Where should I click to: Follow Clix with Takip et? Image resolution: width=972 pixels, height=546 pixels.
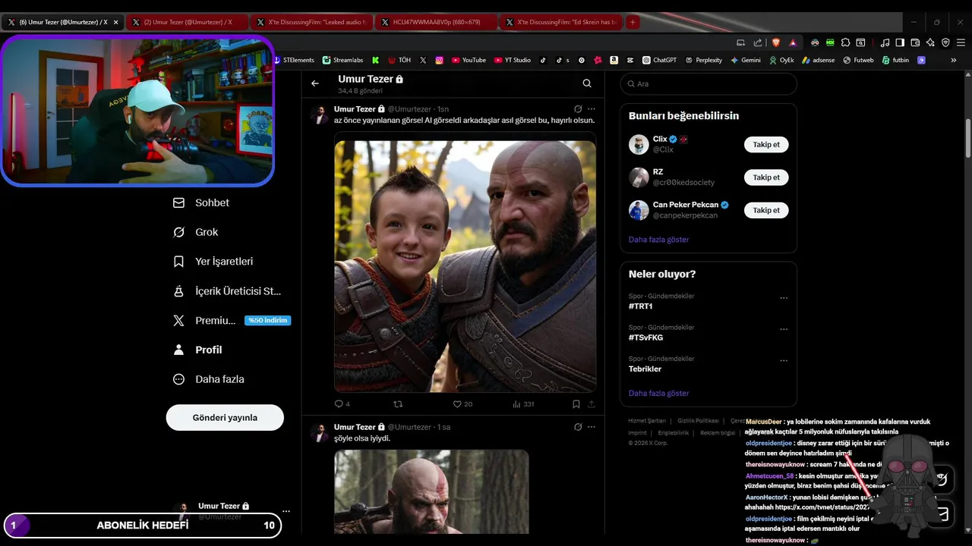766,144
